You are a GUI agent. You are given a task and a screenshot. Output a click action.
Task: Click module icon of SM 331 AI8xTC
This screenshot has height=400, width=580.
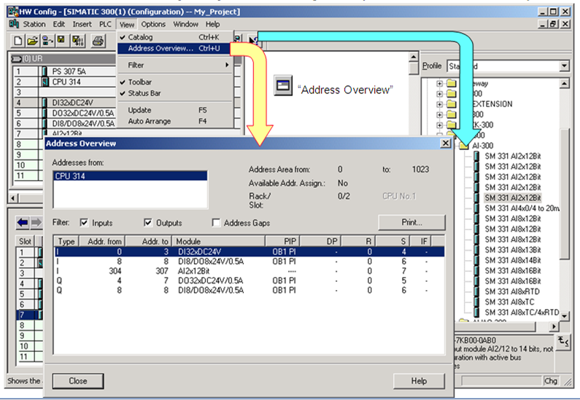(x=476, y=302)
